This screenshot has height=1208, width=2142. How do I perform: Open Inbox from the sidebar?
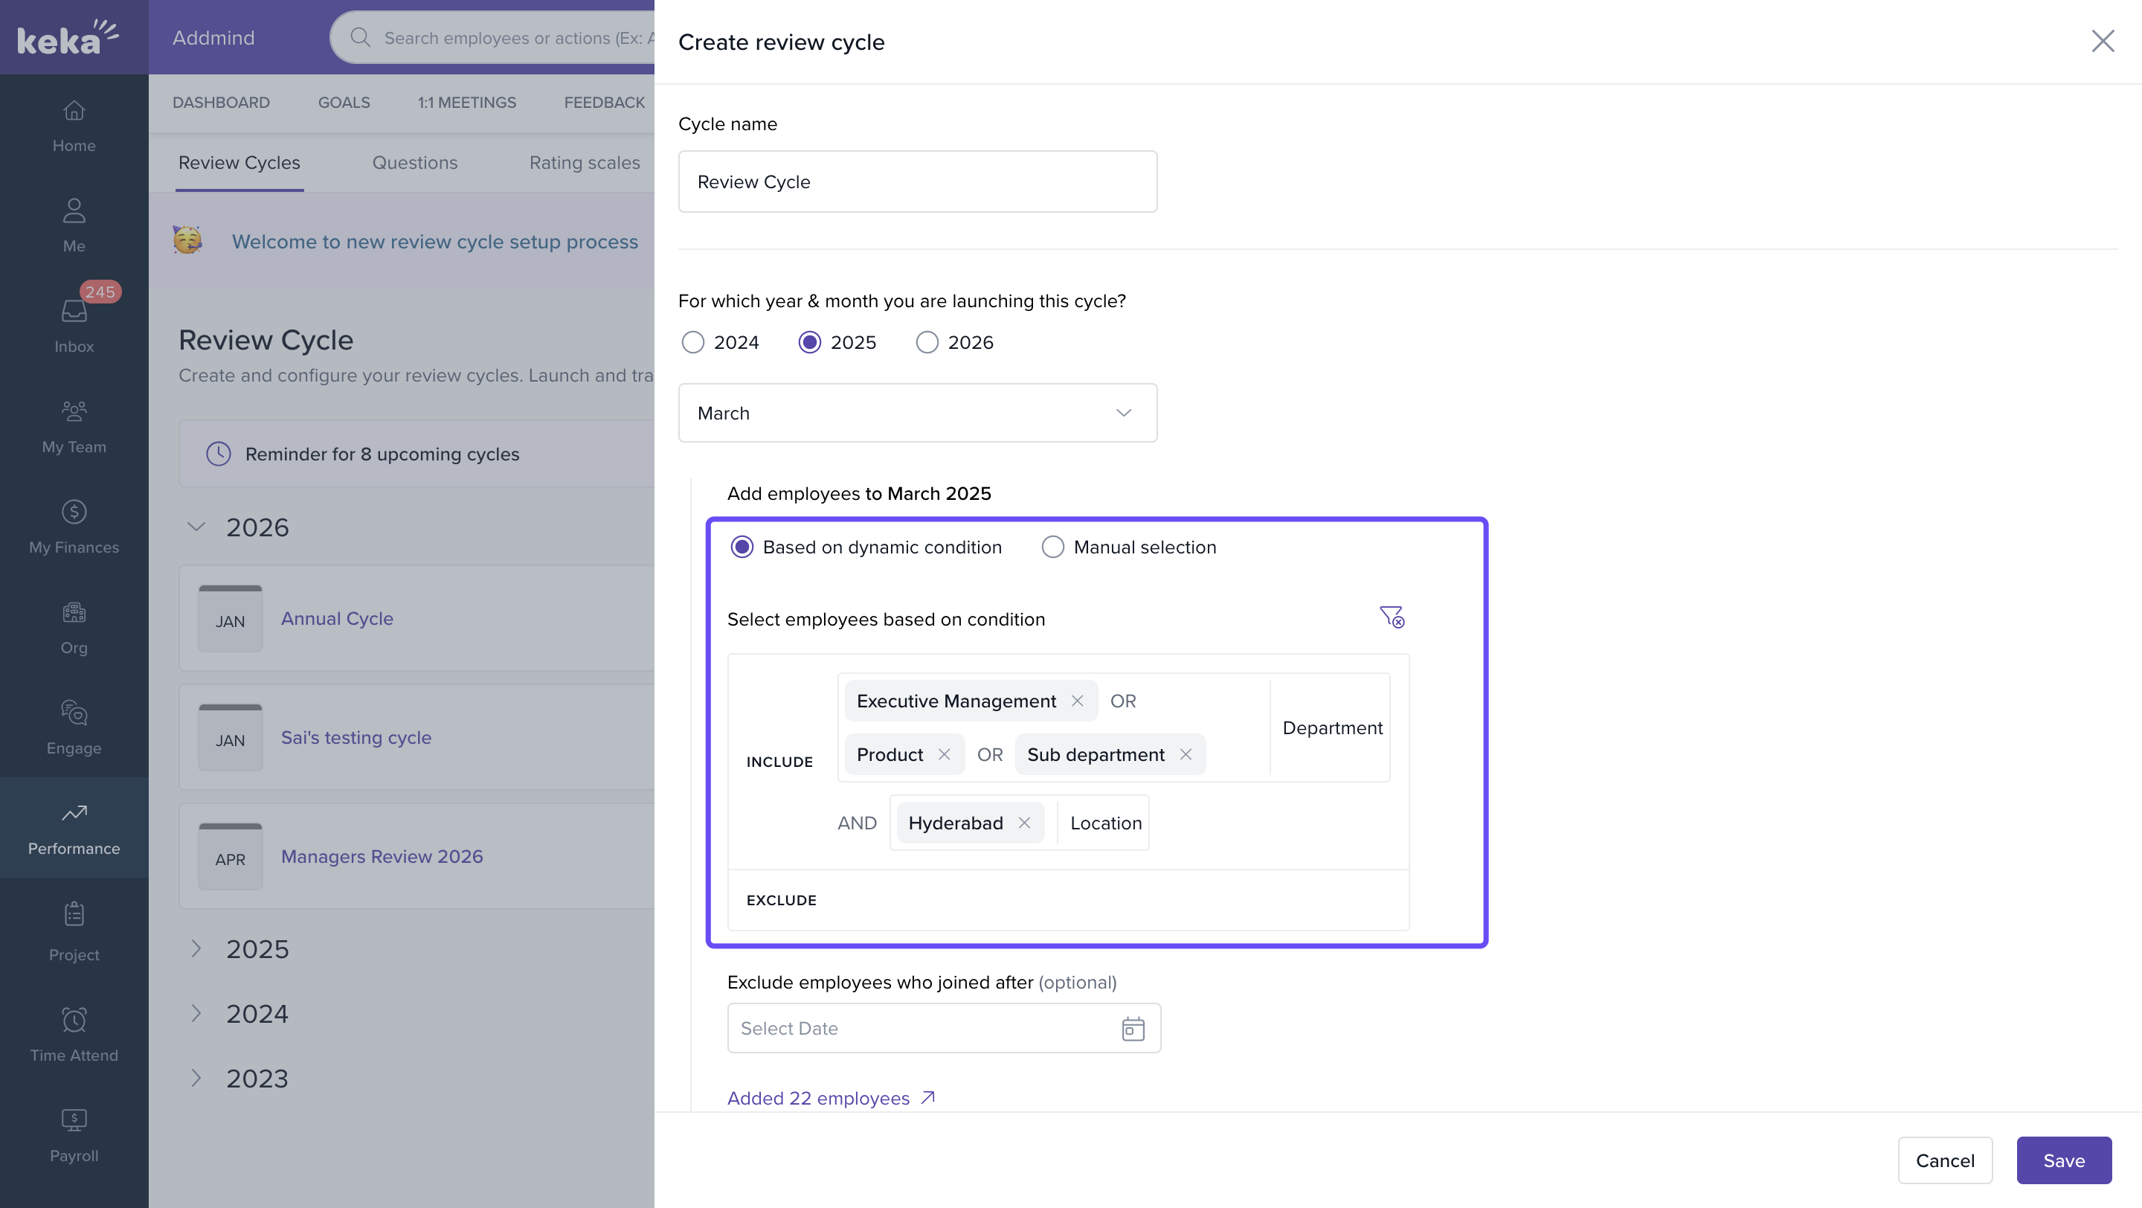click(x=74, y=324)
